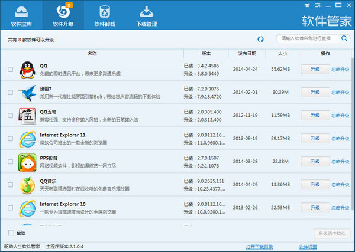This screenshot has width=355, height=252.
Task: Tick the checkbox for 迅雷7
Action: pos(10,92)
